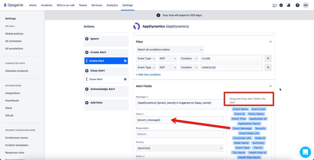Open Contains dropdown in CLOSE row
Screen dimensions: 314x160
[189, 58]
